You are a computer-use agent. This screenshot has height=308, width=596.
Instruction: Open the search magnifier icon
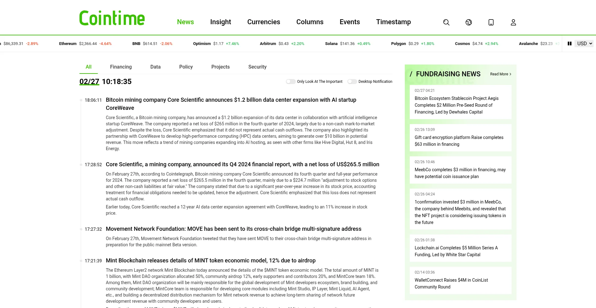[446, 22]
